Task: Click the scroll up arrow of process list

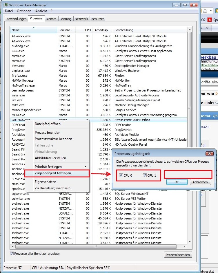Action: tap(190, 29)
